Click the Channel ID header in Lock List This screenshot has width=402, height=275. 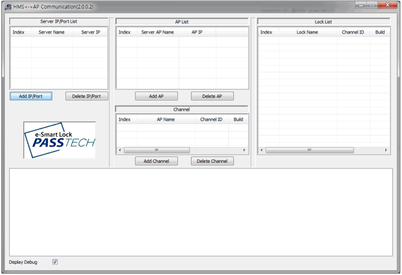353,32
